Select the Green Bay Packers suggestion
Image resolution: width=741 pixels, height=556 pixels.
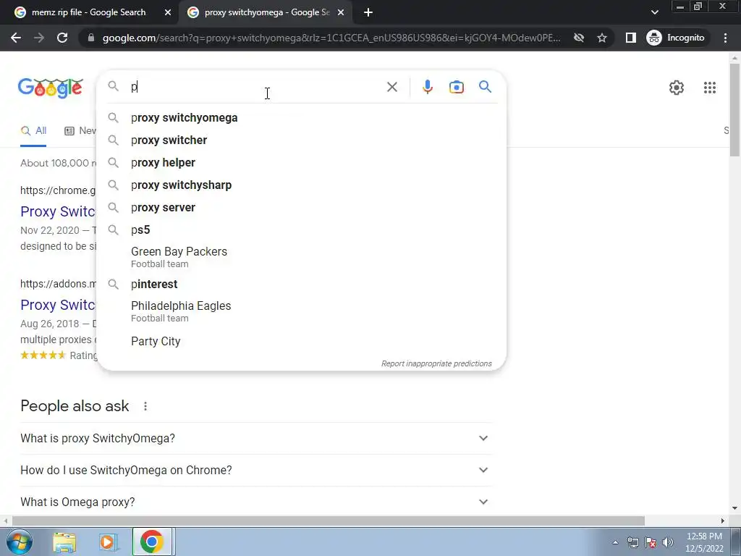301,257
